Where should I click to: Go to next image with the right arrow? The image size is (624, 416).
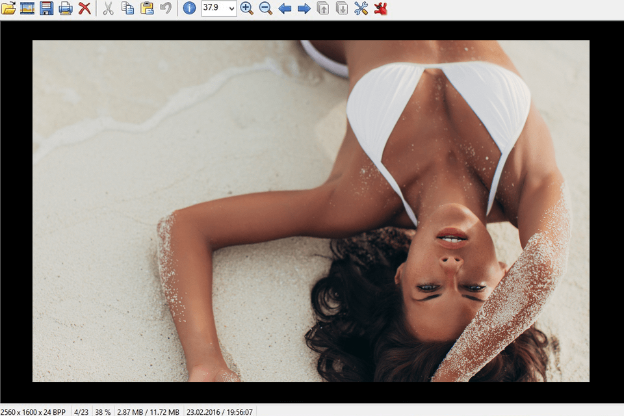(x=304, y=8)
